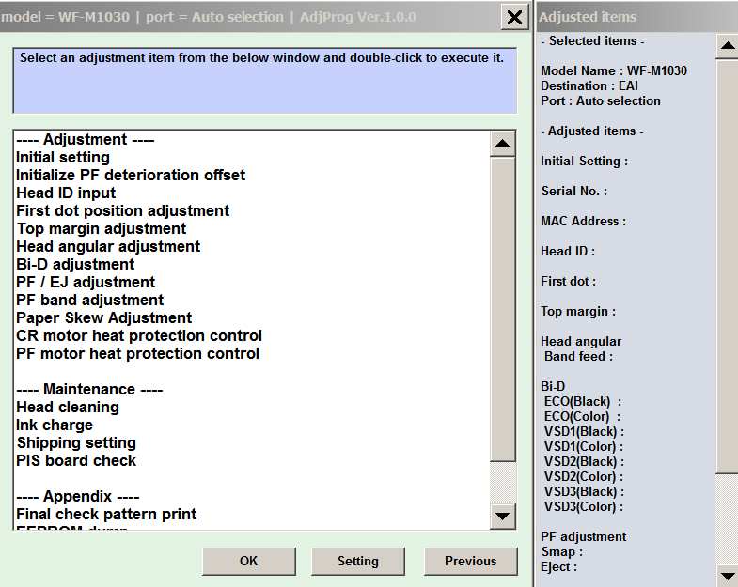Open the Setting button

click(x=357, y=561)
